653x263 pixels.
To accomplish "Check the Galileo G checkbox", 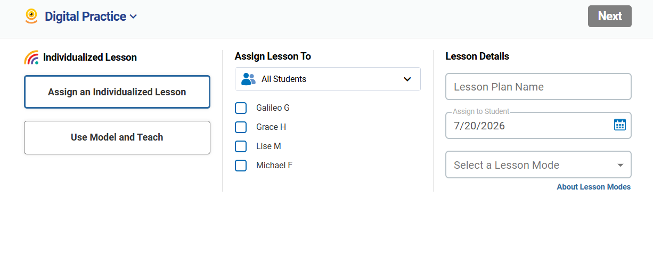I will click(x=241, y=108).
